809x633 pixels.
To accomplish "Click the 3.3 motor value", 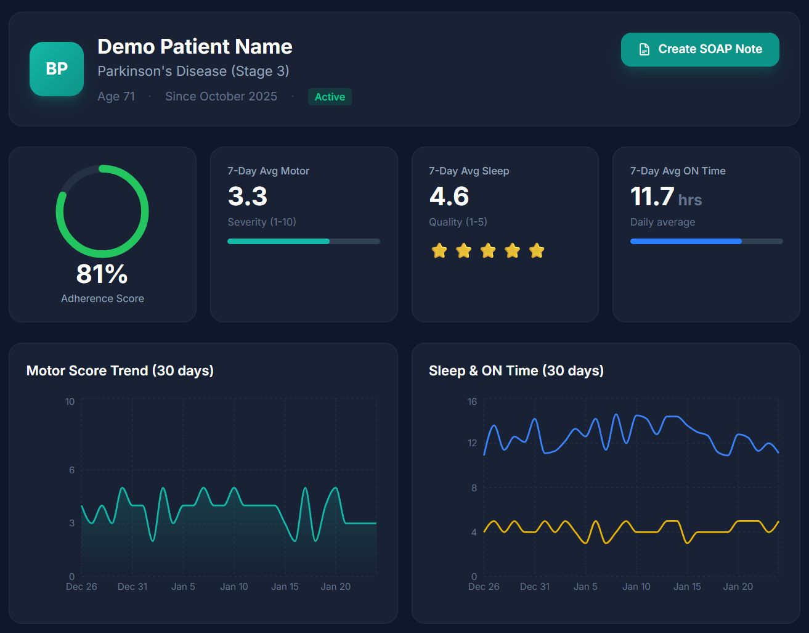I will pos(248,197).
